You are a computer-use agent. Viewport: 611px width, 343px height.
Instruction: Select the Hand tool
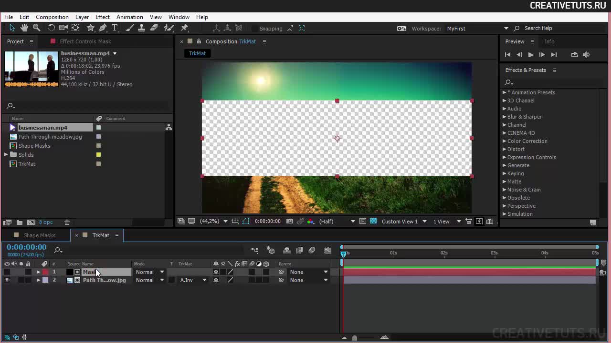pyautogui.click(x=24, y=28)
